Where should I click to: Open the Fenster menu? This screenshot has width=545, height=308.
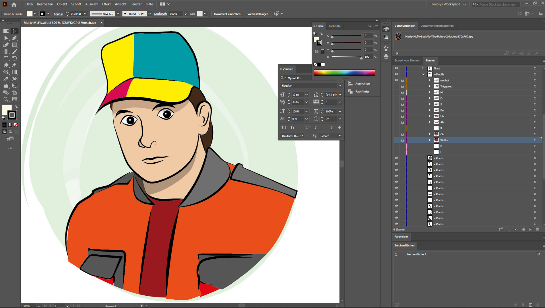[x=136, y=4]
